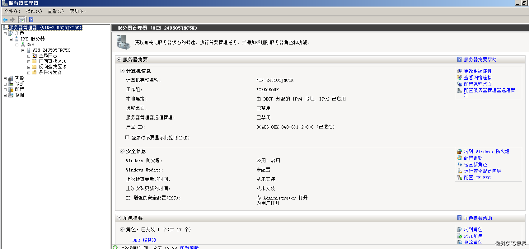Open the 操作(A) menu
529x249 pixels.
(x=34, y=11)
